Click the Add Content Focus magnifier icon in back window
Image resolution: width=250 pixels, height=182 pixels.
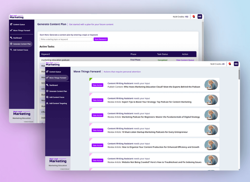pyautogui.click(x=11, y=50)
